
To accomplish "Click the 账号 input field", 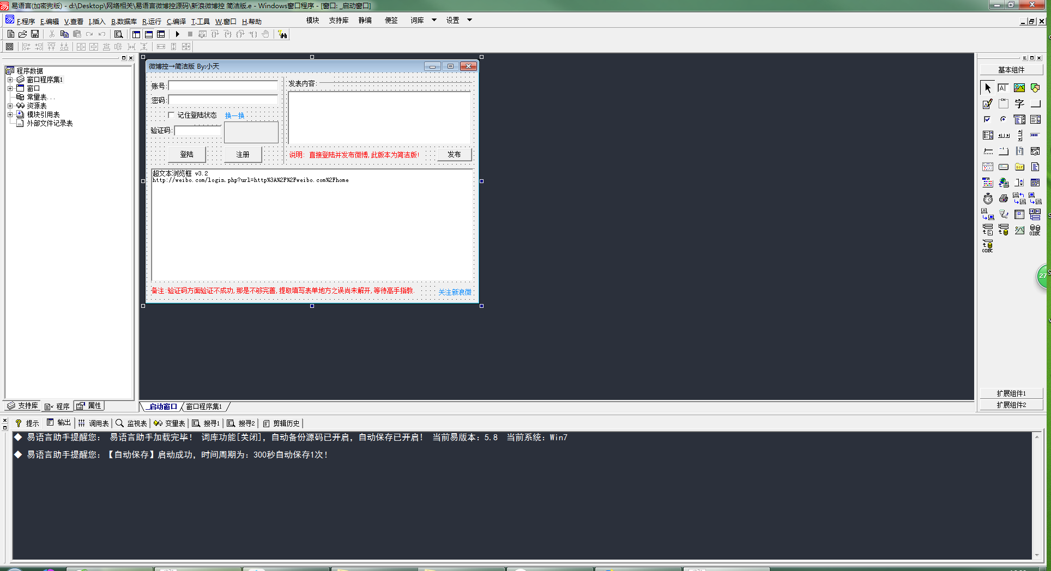I will pos(223,86).
